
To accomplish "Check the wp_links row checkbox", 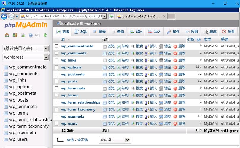I will click(x=57, y=60).
